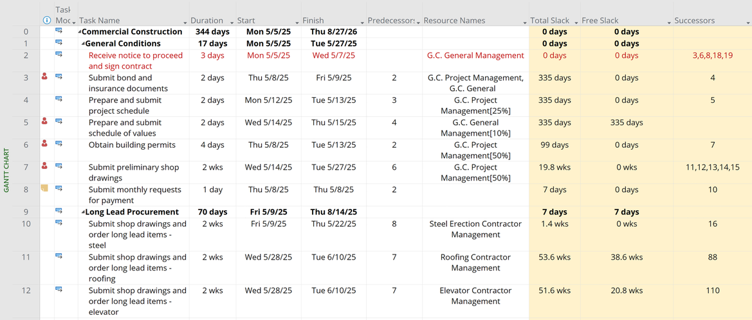
Task: Collapse the Commercial Construction summary task
Action: click(80, 32)
